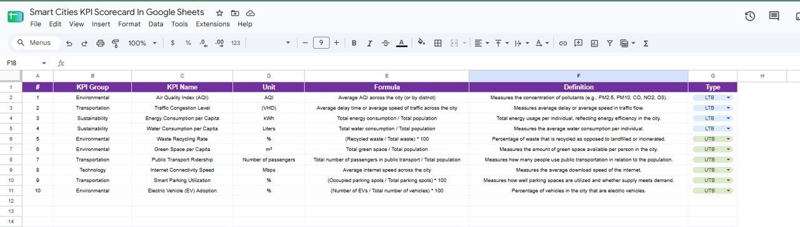Open the 123 more formats menu
This screenshot has width=800, height=227.
pos(236,43)
